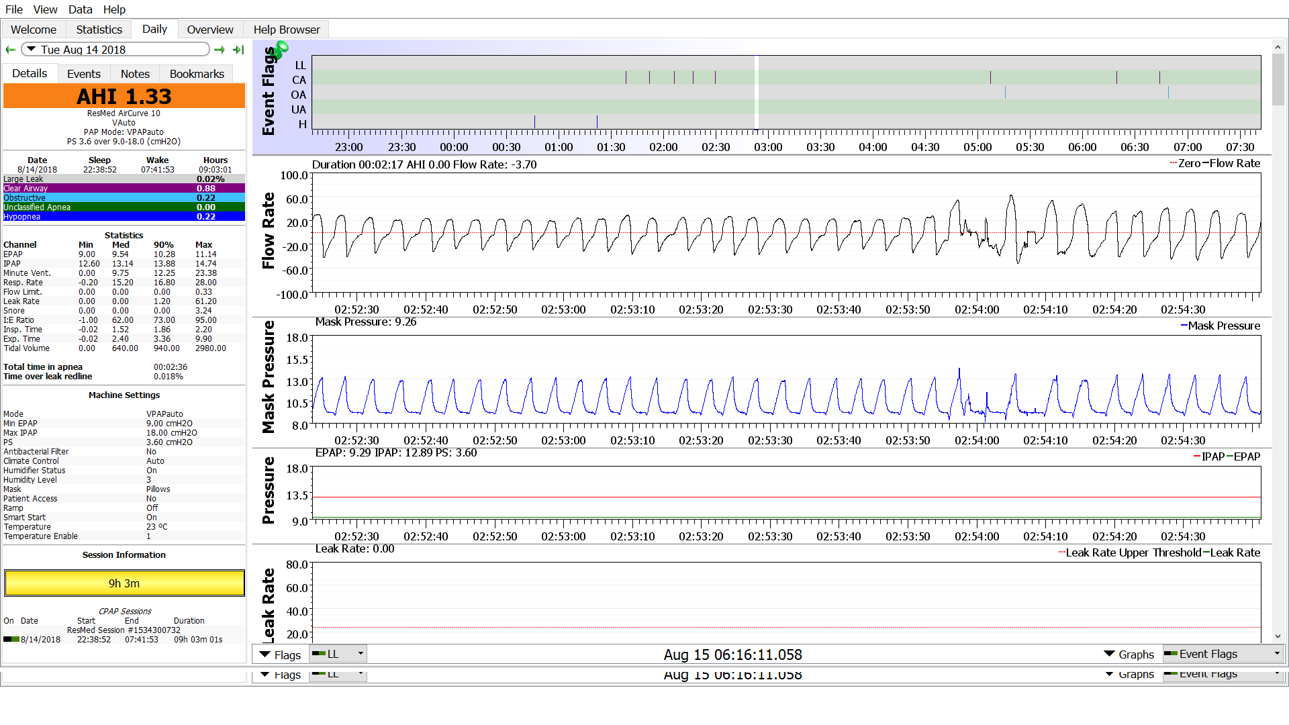The height and width of the screenshot is (725, 1289).
Task: Click the blue Hypopnea row
Action: [x=124, y=217]
